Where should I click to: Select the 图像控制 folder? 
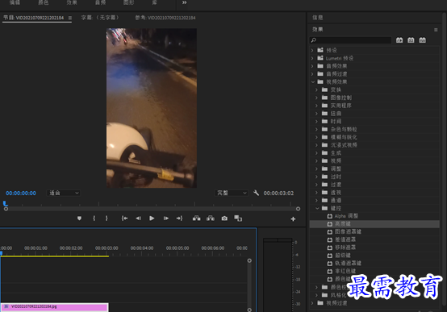(341, 98)
